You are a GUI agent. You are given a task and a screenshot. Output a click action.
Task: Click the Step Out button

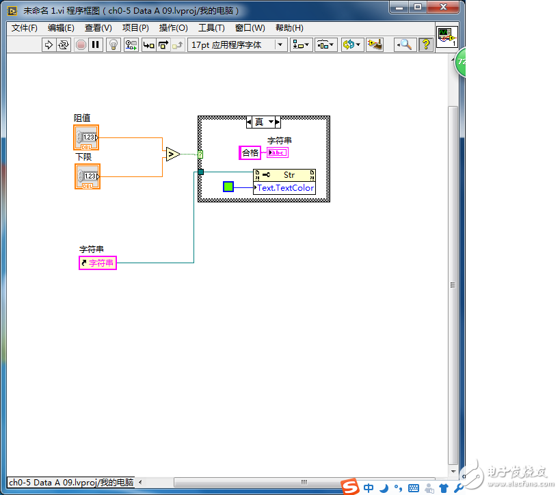[178, 45]
